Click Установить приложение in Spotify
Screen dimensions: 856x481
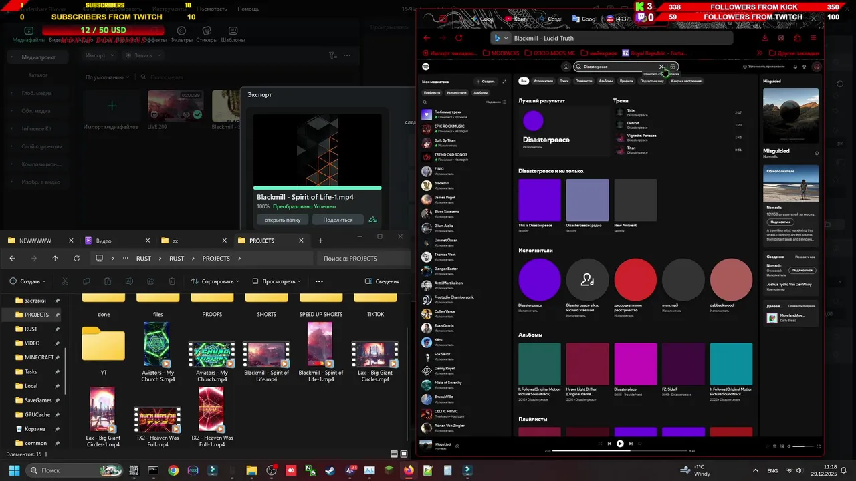tap(764, 67)
